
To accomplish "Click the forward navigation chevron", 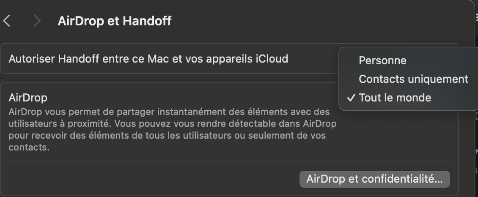I will (37, 21).
